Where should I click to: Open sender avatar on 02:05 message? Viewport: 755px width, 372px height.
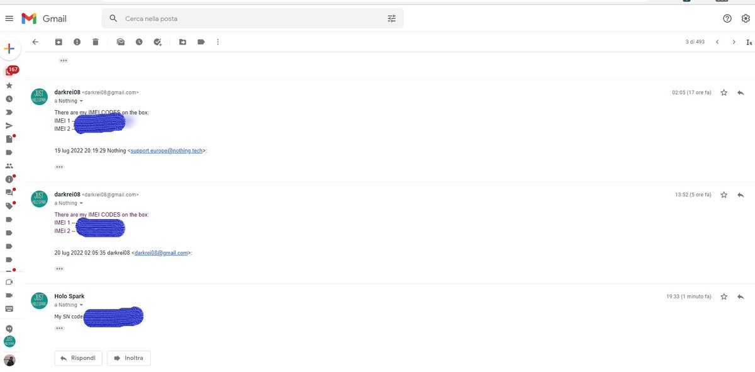[39, 96]
